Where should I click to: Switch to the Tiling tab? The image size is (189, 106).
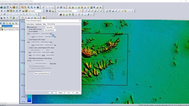[x=44, y=24]
